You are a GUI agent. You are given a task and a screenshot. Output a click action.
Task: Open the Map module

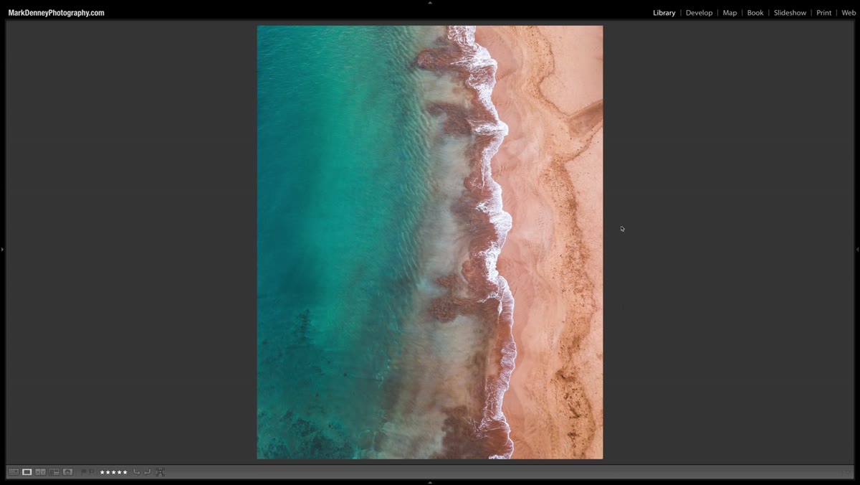point(730,13)
